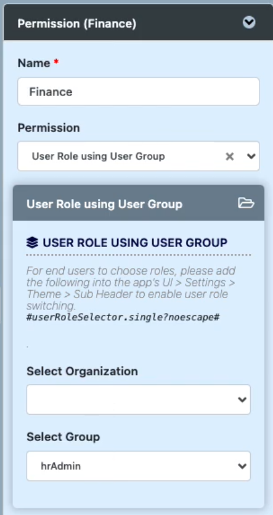Select the hrAdmin value in Select Group
Image resolution: width=273 pixels, height=515 pixels.
(61, 466)
